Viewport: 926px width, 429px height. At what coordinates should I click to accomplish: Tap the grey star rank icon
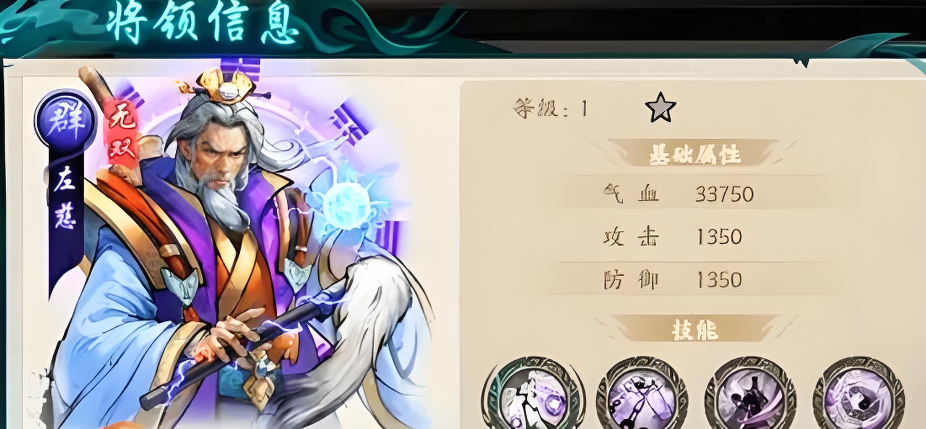661,108
